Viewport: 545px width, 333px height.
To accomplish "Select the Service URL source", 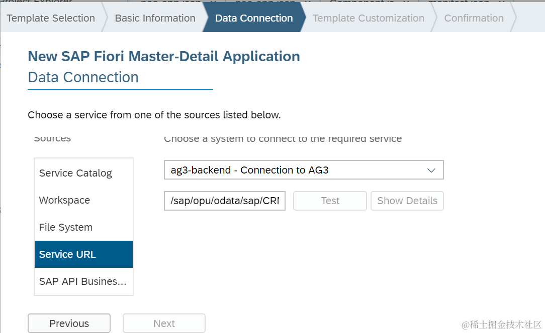I will click(x=83, y=254).
